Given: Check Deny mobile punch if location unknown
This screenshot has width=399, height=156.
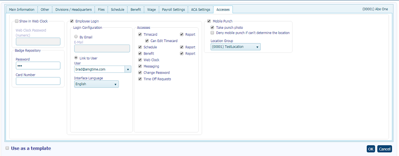Looking at the screenshot, I should [212, 33].
